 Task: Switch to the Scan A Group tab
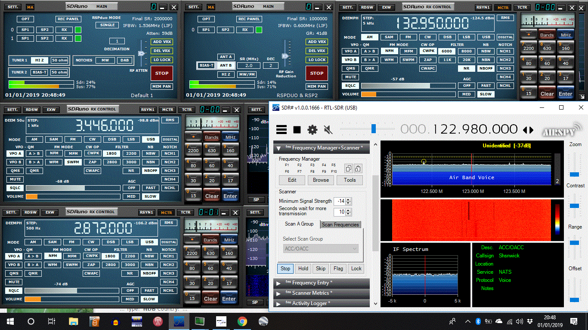click(299, 224)
